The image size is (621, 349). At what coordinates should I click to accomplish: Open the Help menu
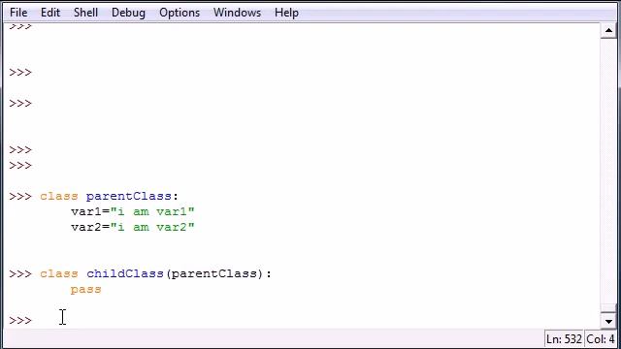[x=286, y=13]
